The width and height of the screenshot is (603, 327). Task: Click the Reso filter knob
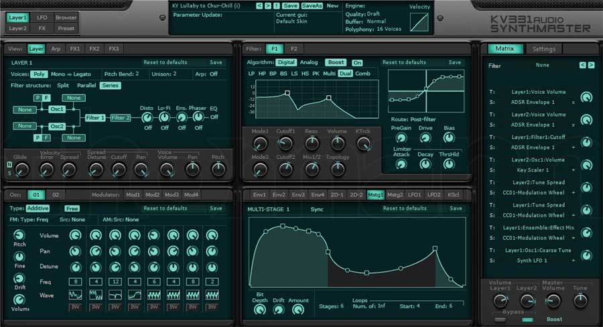(312, 144)
